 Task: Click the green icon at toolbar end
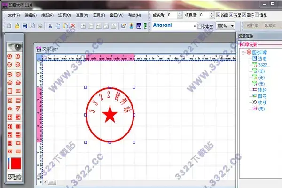(145, 26)
